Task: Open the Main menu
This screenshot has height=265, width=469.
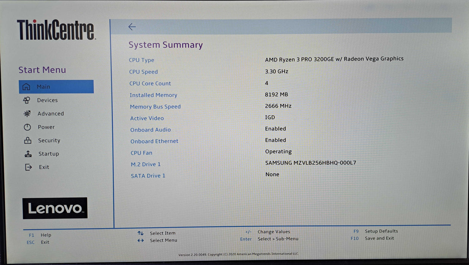Action: point(56,87)
